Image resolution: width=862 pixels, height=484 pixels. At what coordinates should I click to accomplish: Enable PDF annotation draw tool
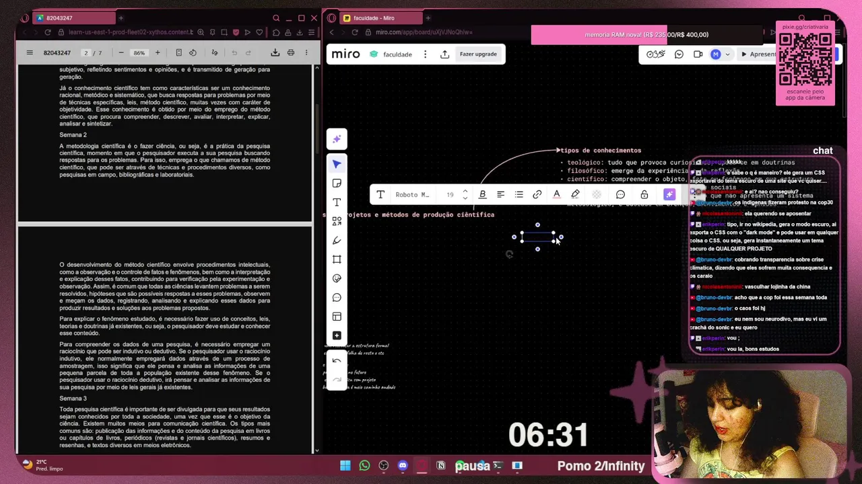(215, 52)
